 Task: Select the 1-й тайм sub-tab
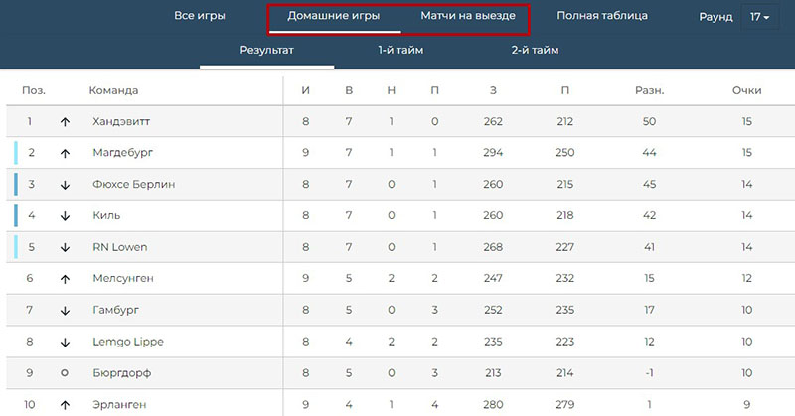point(399,50)
